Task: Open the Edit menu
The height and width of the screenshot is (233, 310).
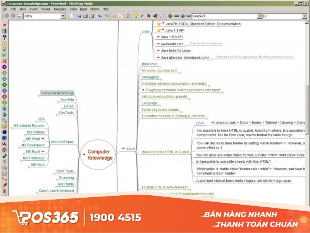Action: click(13, 9)
